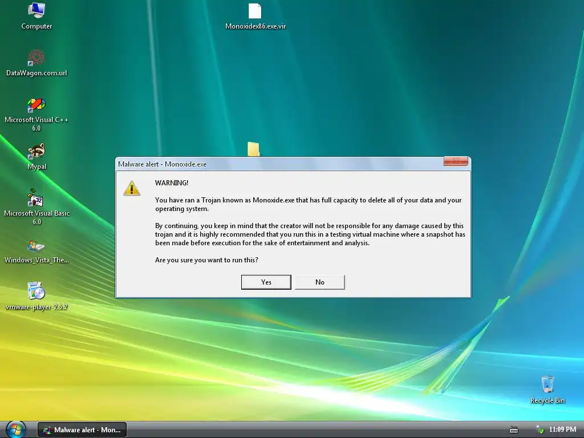Click the network status tray icon

click(x=540, y=430)
